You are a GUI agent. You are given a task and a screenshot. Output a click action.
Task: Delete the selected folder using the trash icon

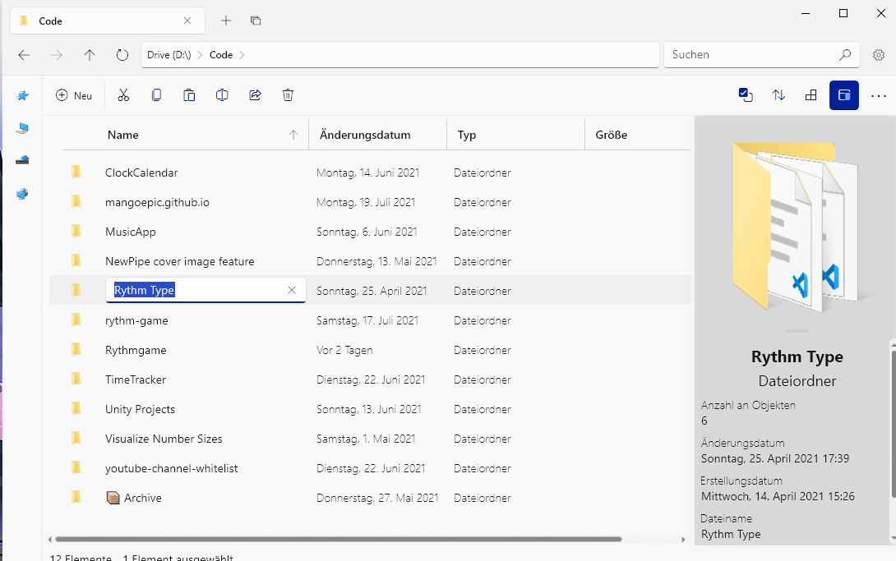point(288,95)
